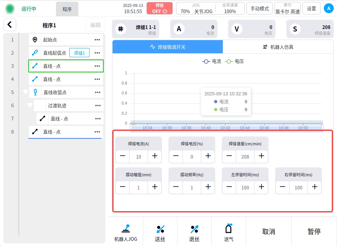Click the gas supply (送气) icon
The height and width of the screenshot is (246, 337).
229,229
